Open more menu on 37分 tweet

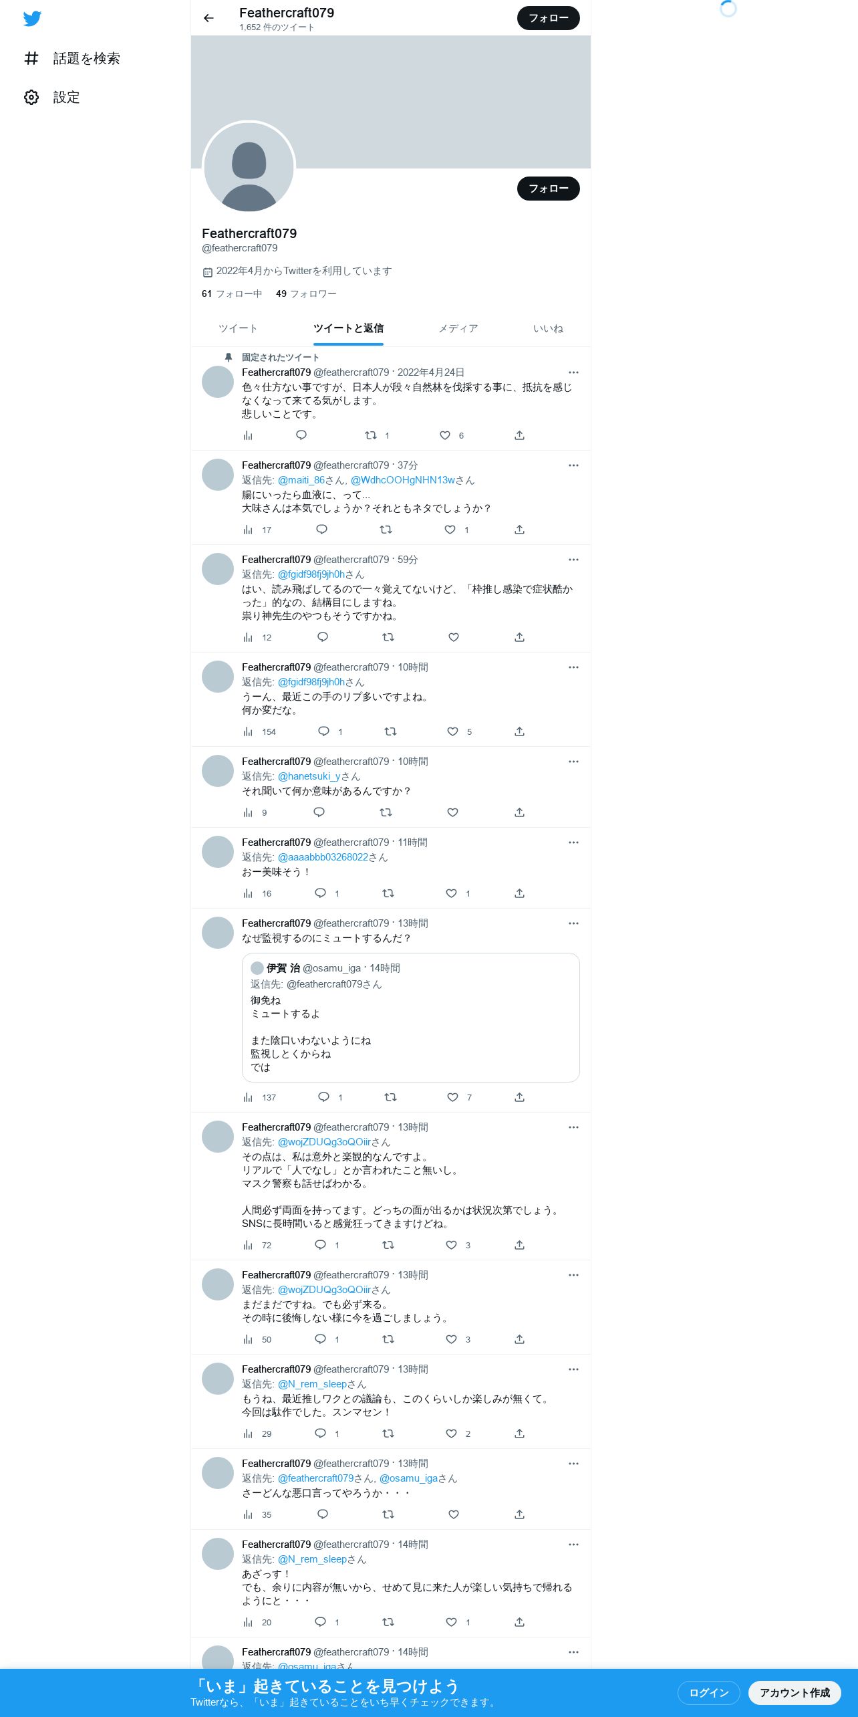coord(573,465)
